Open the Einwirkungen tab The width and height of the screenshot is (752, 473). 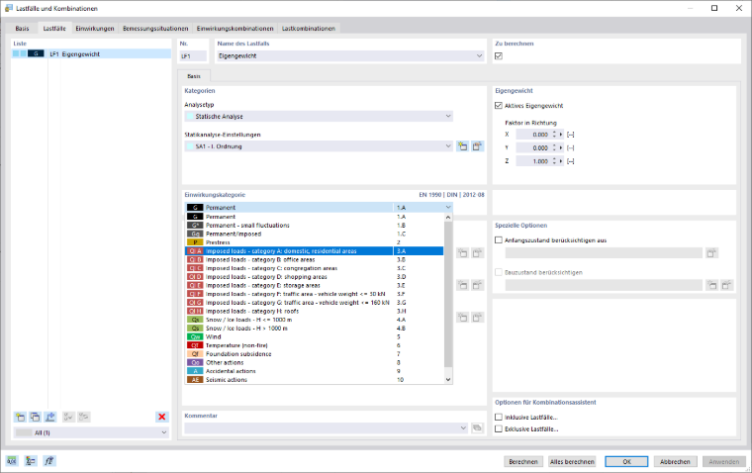95,29
